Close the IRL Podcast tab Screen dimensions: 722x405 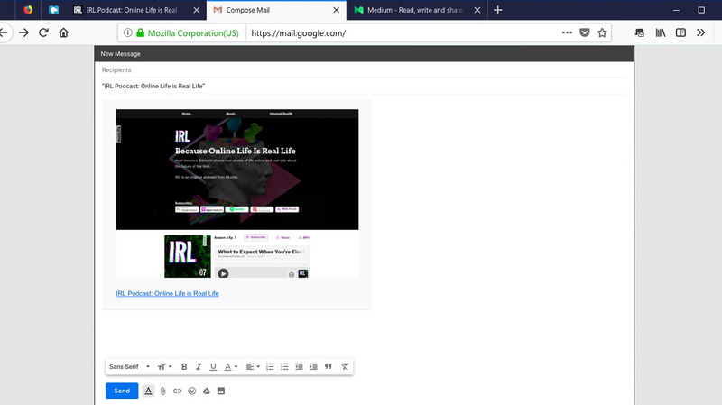[x=197, y=10]
